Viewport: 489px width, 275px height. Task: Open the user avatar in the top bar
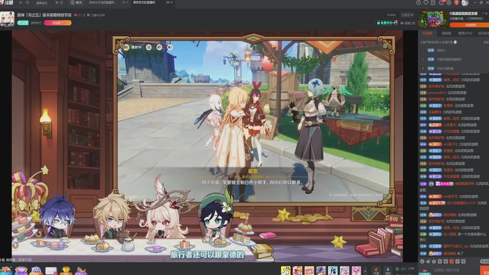[465, 3]
